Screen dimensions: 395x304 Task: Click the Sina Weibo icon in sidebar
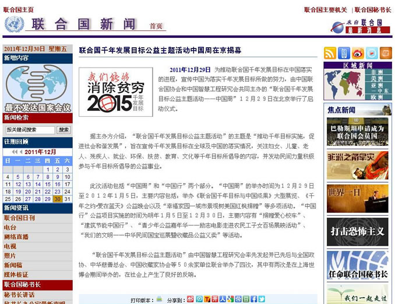pos(358,53)
